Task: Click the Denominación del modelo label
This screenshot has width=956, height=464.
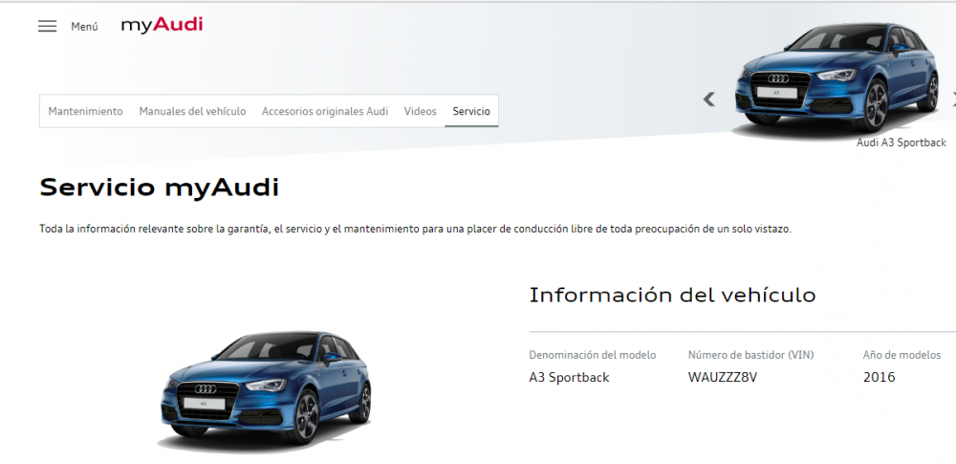Action: pos(593,355)
